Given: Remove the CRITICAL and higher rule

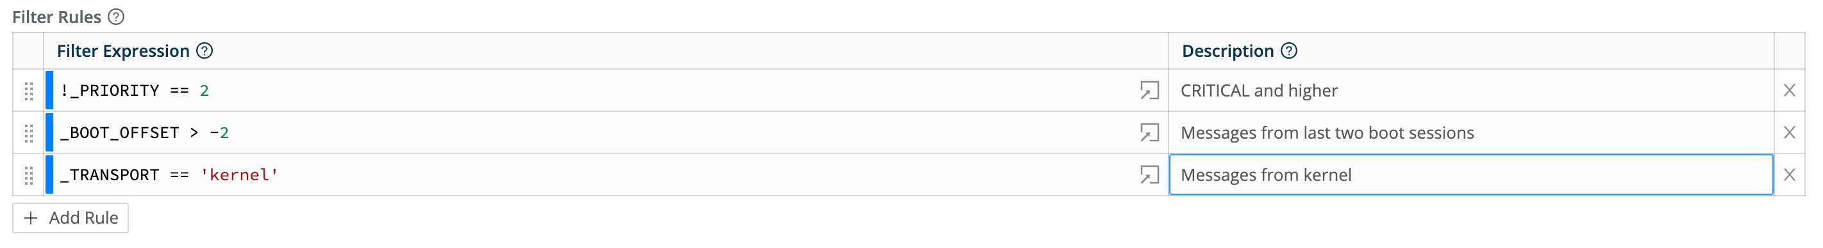Looking at the screenshot, I should pyautogui.click(x=1790, y=90).
